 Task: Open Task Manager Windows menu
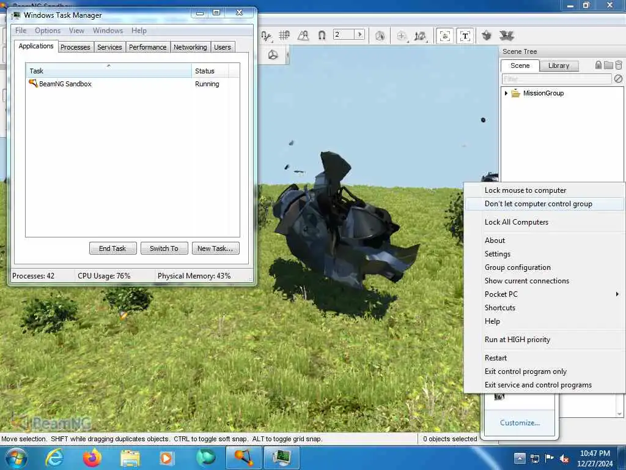pyautogui.click(x=108, y=31)
